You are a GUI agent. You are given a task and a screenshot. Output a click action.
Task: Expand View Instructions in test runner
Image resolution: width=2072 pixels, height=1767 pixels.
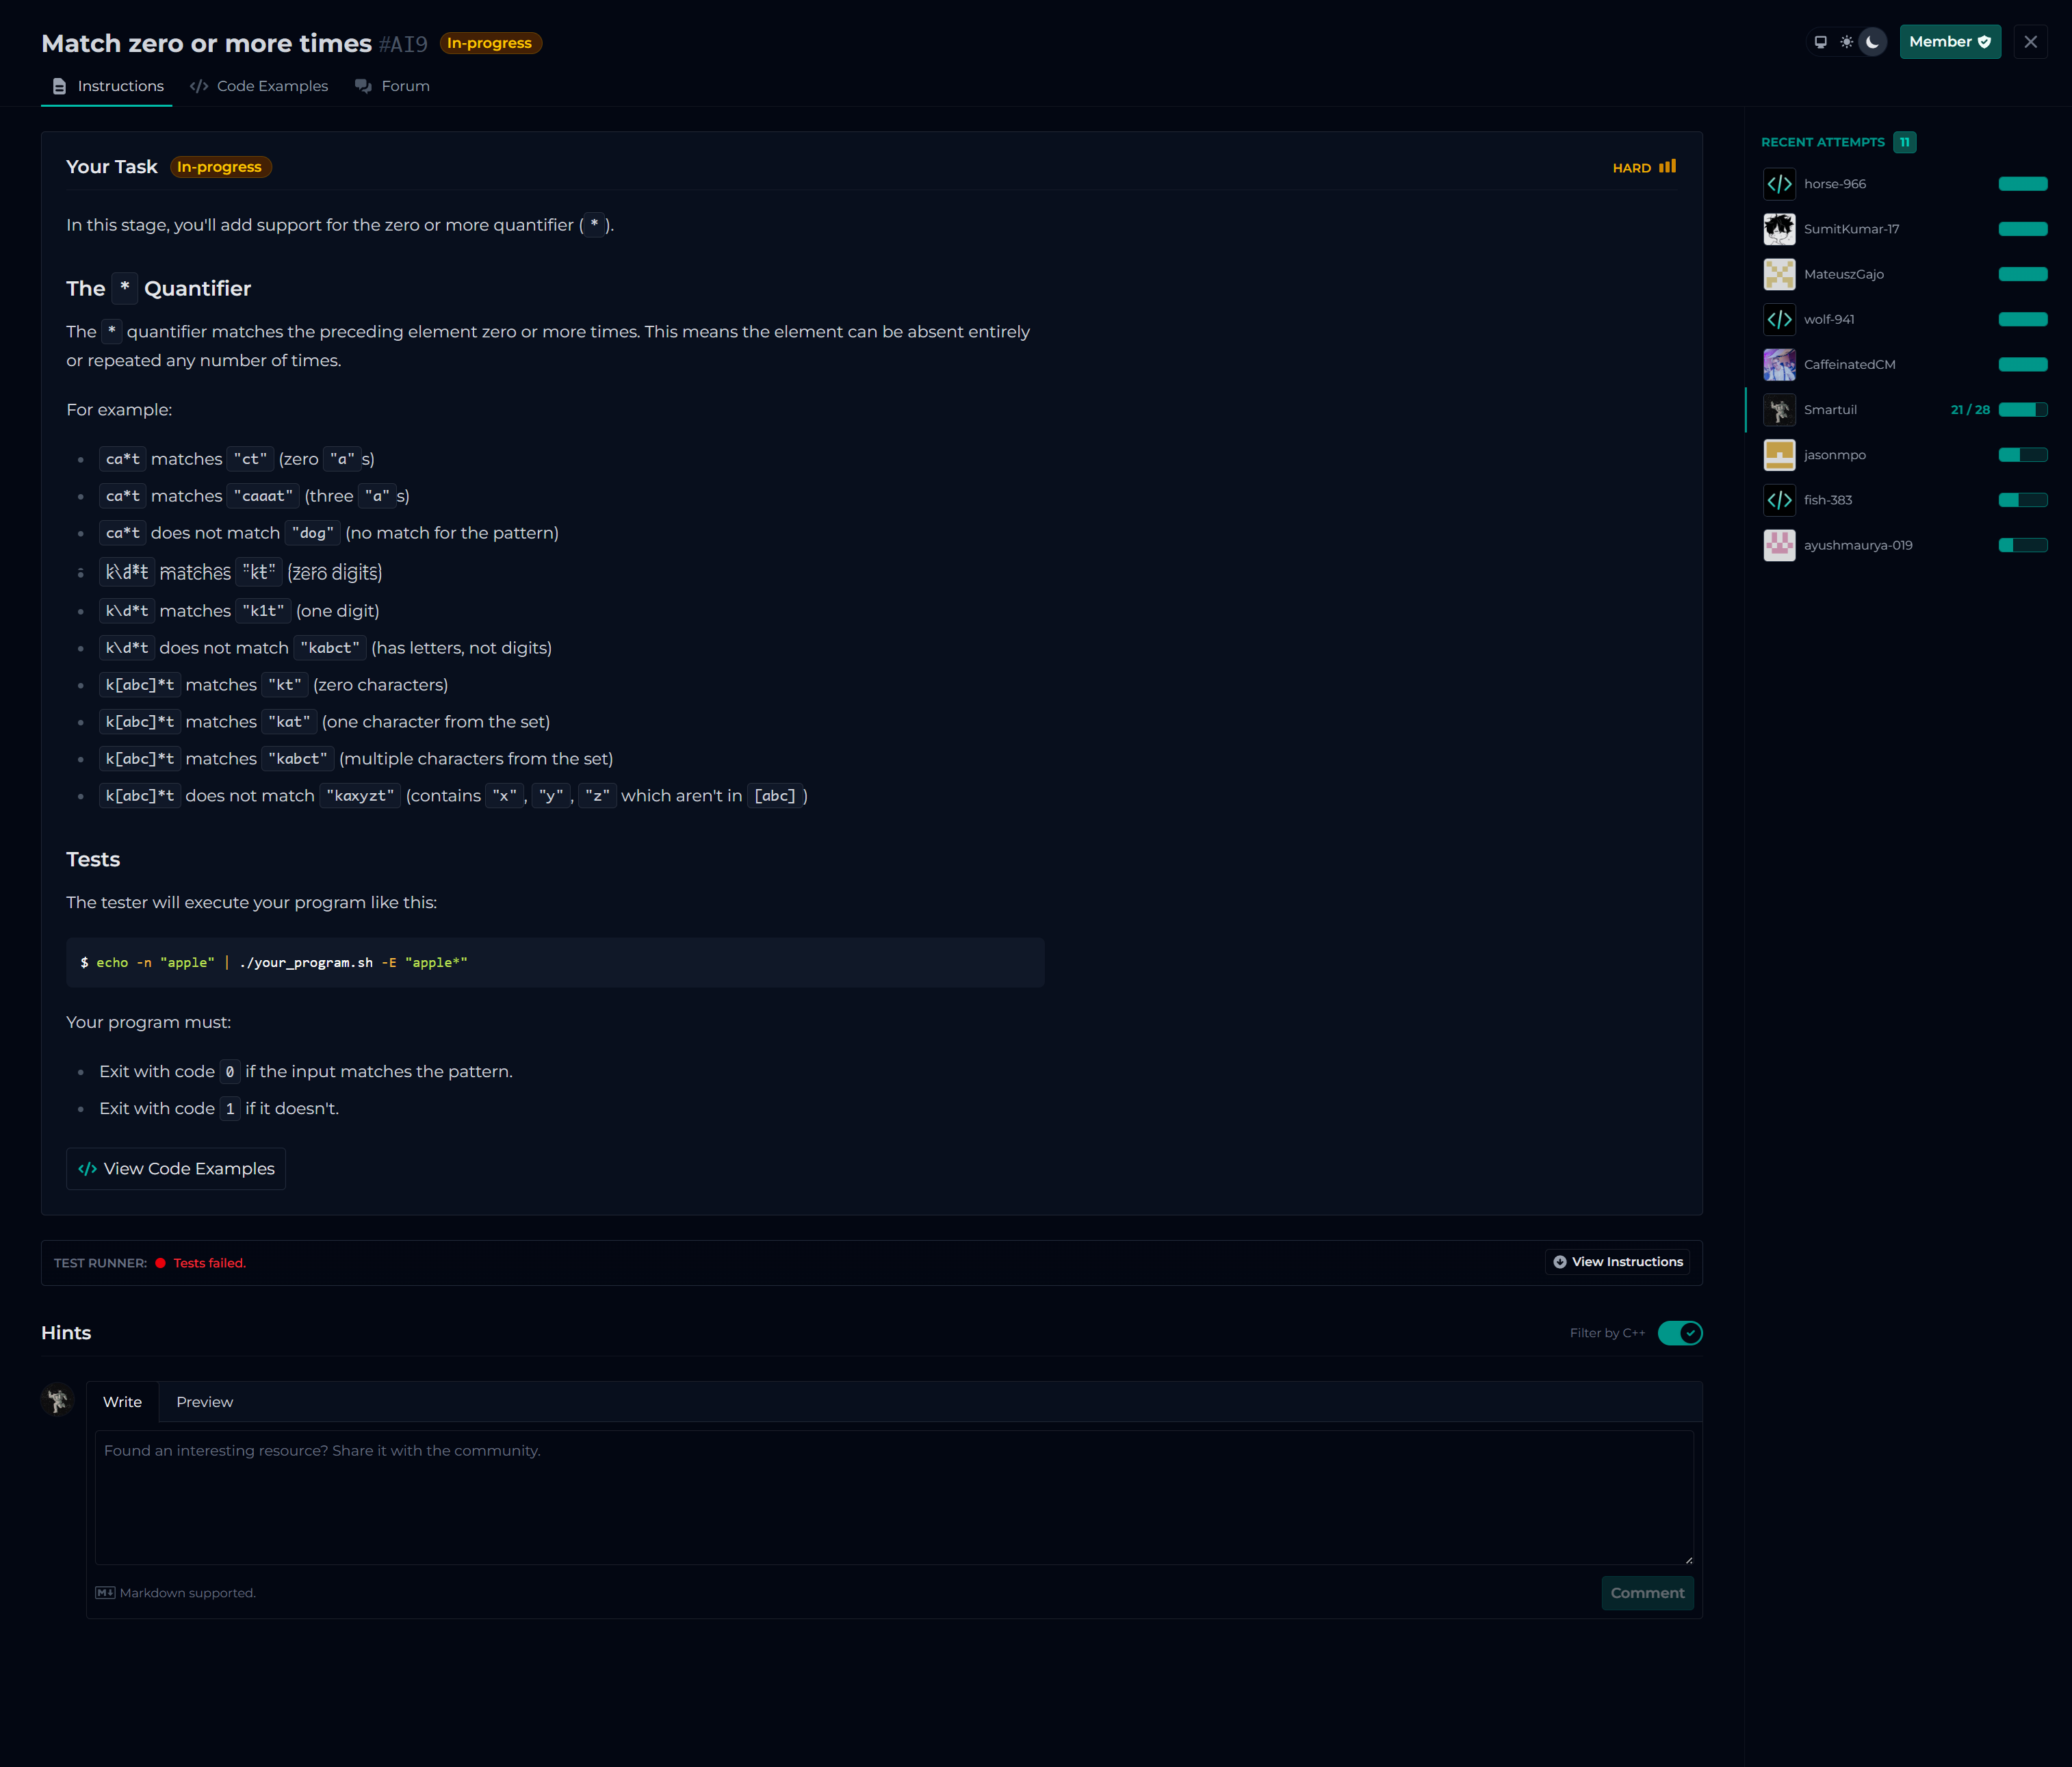1617,1262
